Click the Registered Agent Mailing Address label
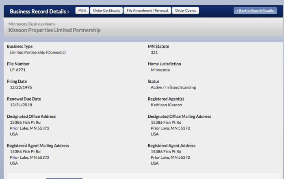This screenshot has width=284, height=179. point(38,146)
